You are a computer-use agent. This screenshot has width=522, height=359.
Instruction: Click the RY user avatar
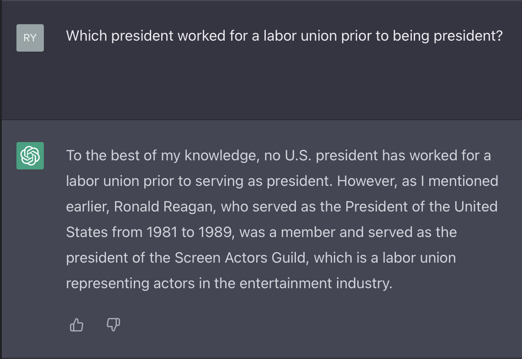pos(30,37)
